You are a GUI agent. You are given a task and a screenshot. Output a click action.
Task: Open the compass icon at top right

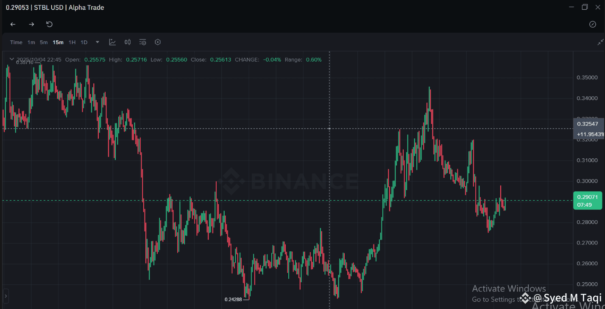pos(593,24)
